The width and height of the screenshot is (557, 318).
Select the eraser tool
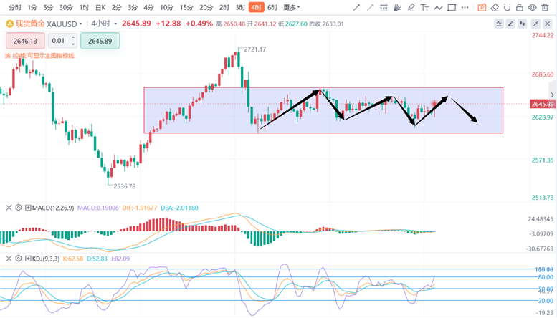click(495, 7)
